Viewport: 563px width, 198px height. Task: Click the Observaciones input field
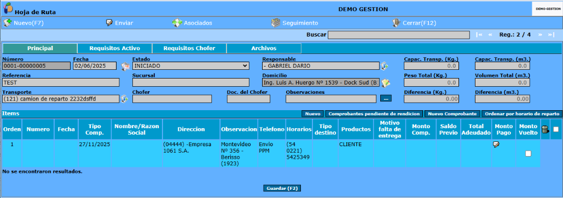[331, 99]
